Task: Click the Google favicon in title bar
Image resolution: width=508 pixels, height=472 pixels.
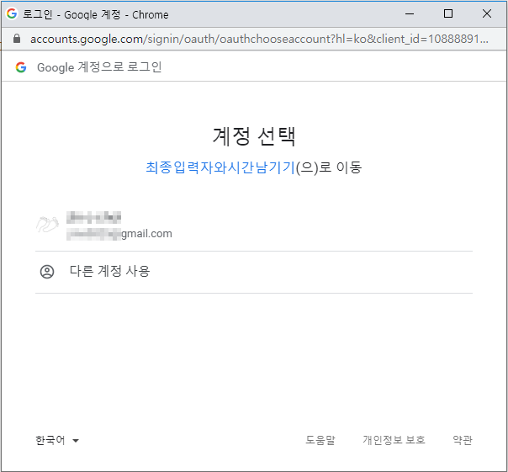Action: [x=12, y=14]
